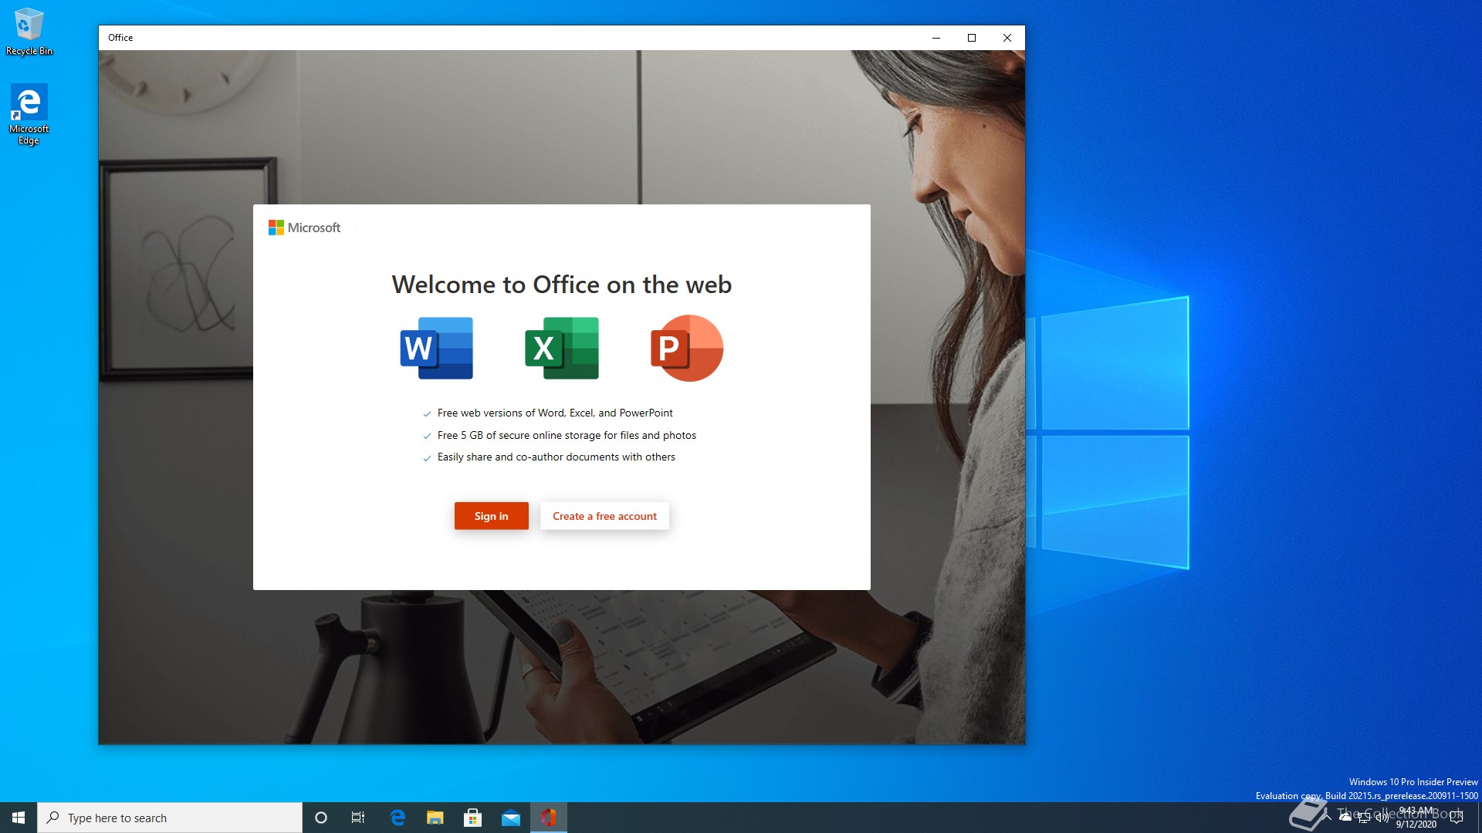Click the PowerPoint app icon

[x=687, y=348]
